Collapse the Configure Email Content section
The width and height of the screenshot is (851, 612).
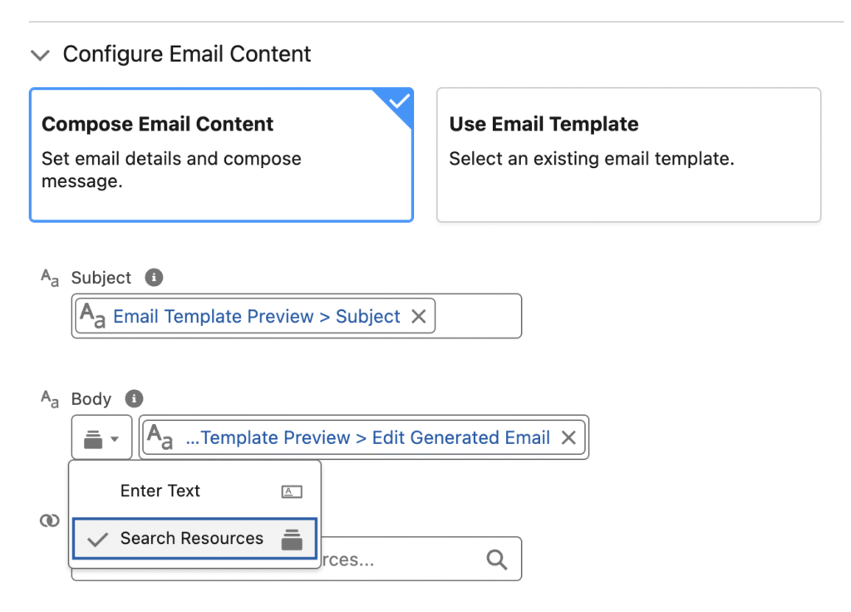point(39,55)
